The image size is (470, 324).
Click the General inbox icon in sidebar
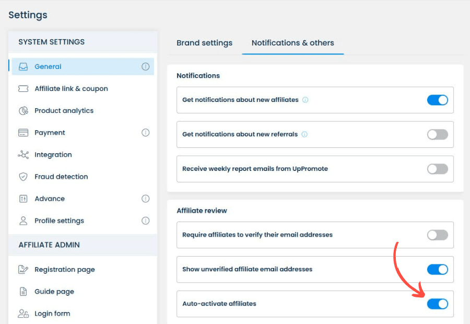23,66
